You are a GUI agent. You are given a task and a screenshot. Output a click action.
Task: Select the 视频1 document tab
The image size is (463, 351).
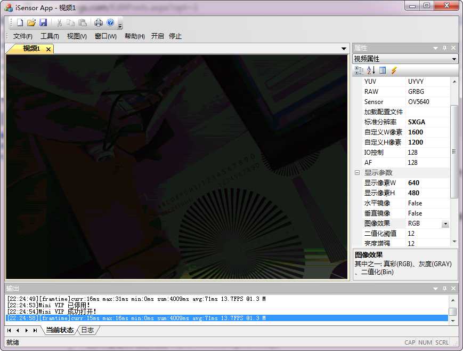click(31, 49)
